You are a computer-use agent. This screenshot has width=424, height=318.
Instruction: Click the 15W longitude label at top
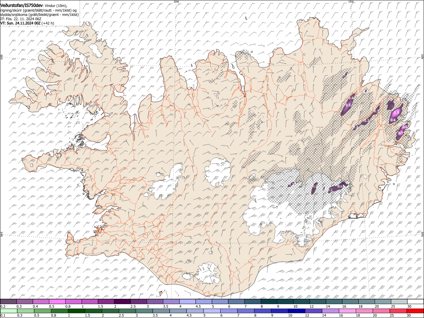(351, 2)
